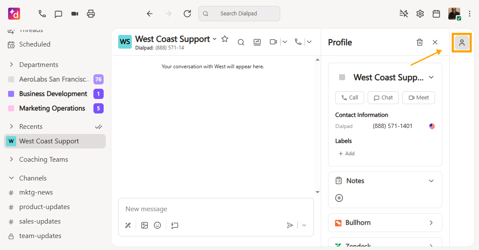The height and width of the screenshot is (250, 479).
Task: Open AeroLabs San Francisco department
Action: tap(54, 79)
